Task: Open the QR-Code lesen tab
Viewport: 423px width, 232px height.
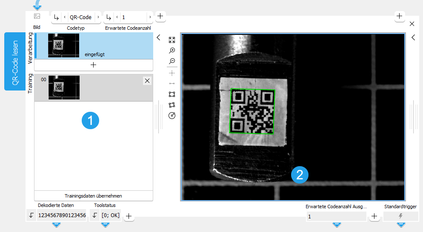Action: [14, 62]
